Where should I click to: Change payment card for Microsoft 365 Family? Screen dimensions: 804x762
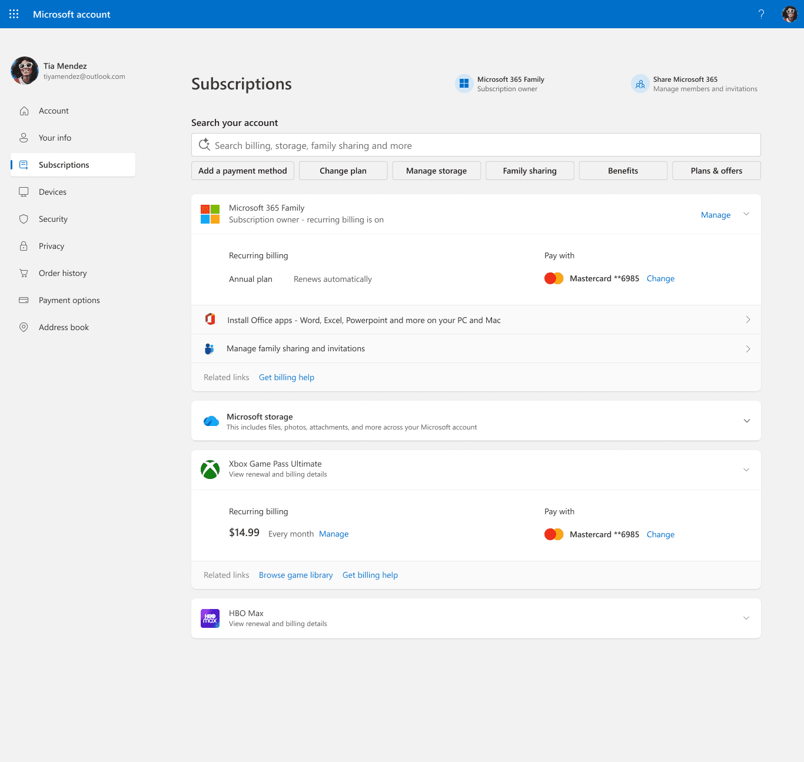point(660,278)
